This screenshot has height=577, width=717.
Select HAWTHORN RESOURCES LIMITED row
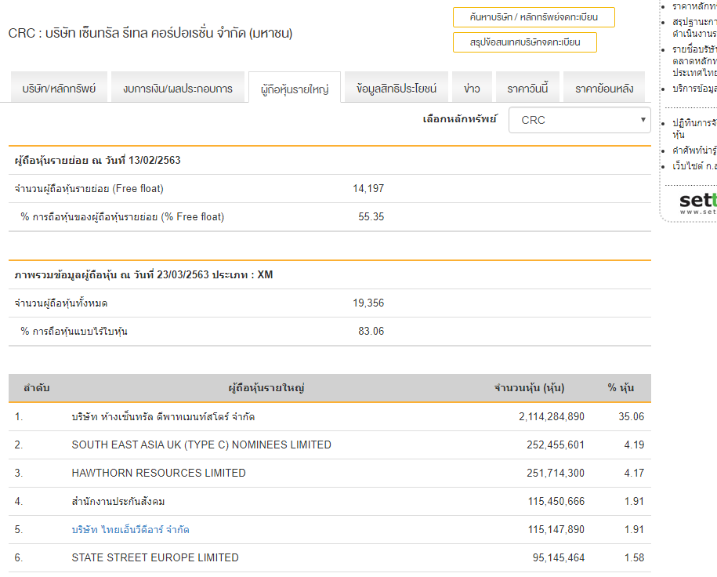(x=330, y=474)
